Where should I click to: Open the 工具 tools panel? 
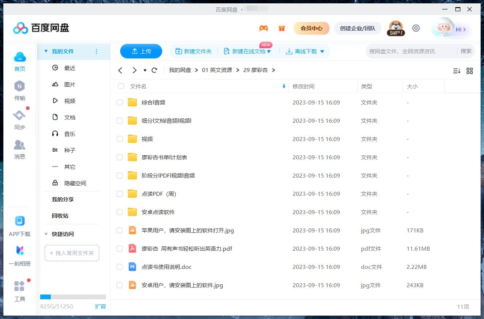coord(19,290)
